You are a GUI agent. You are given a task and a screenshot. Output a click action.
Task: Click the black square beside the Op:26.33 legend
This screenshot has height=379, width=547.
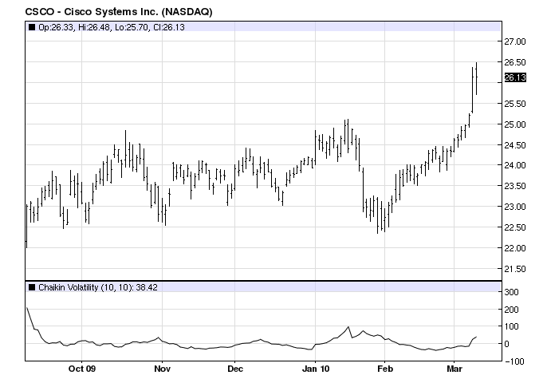coord(32,27)
